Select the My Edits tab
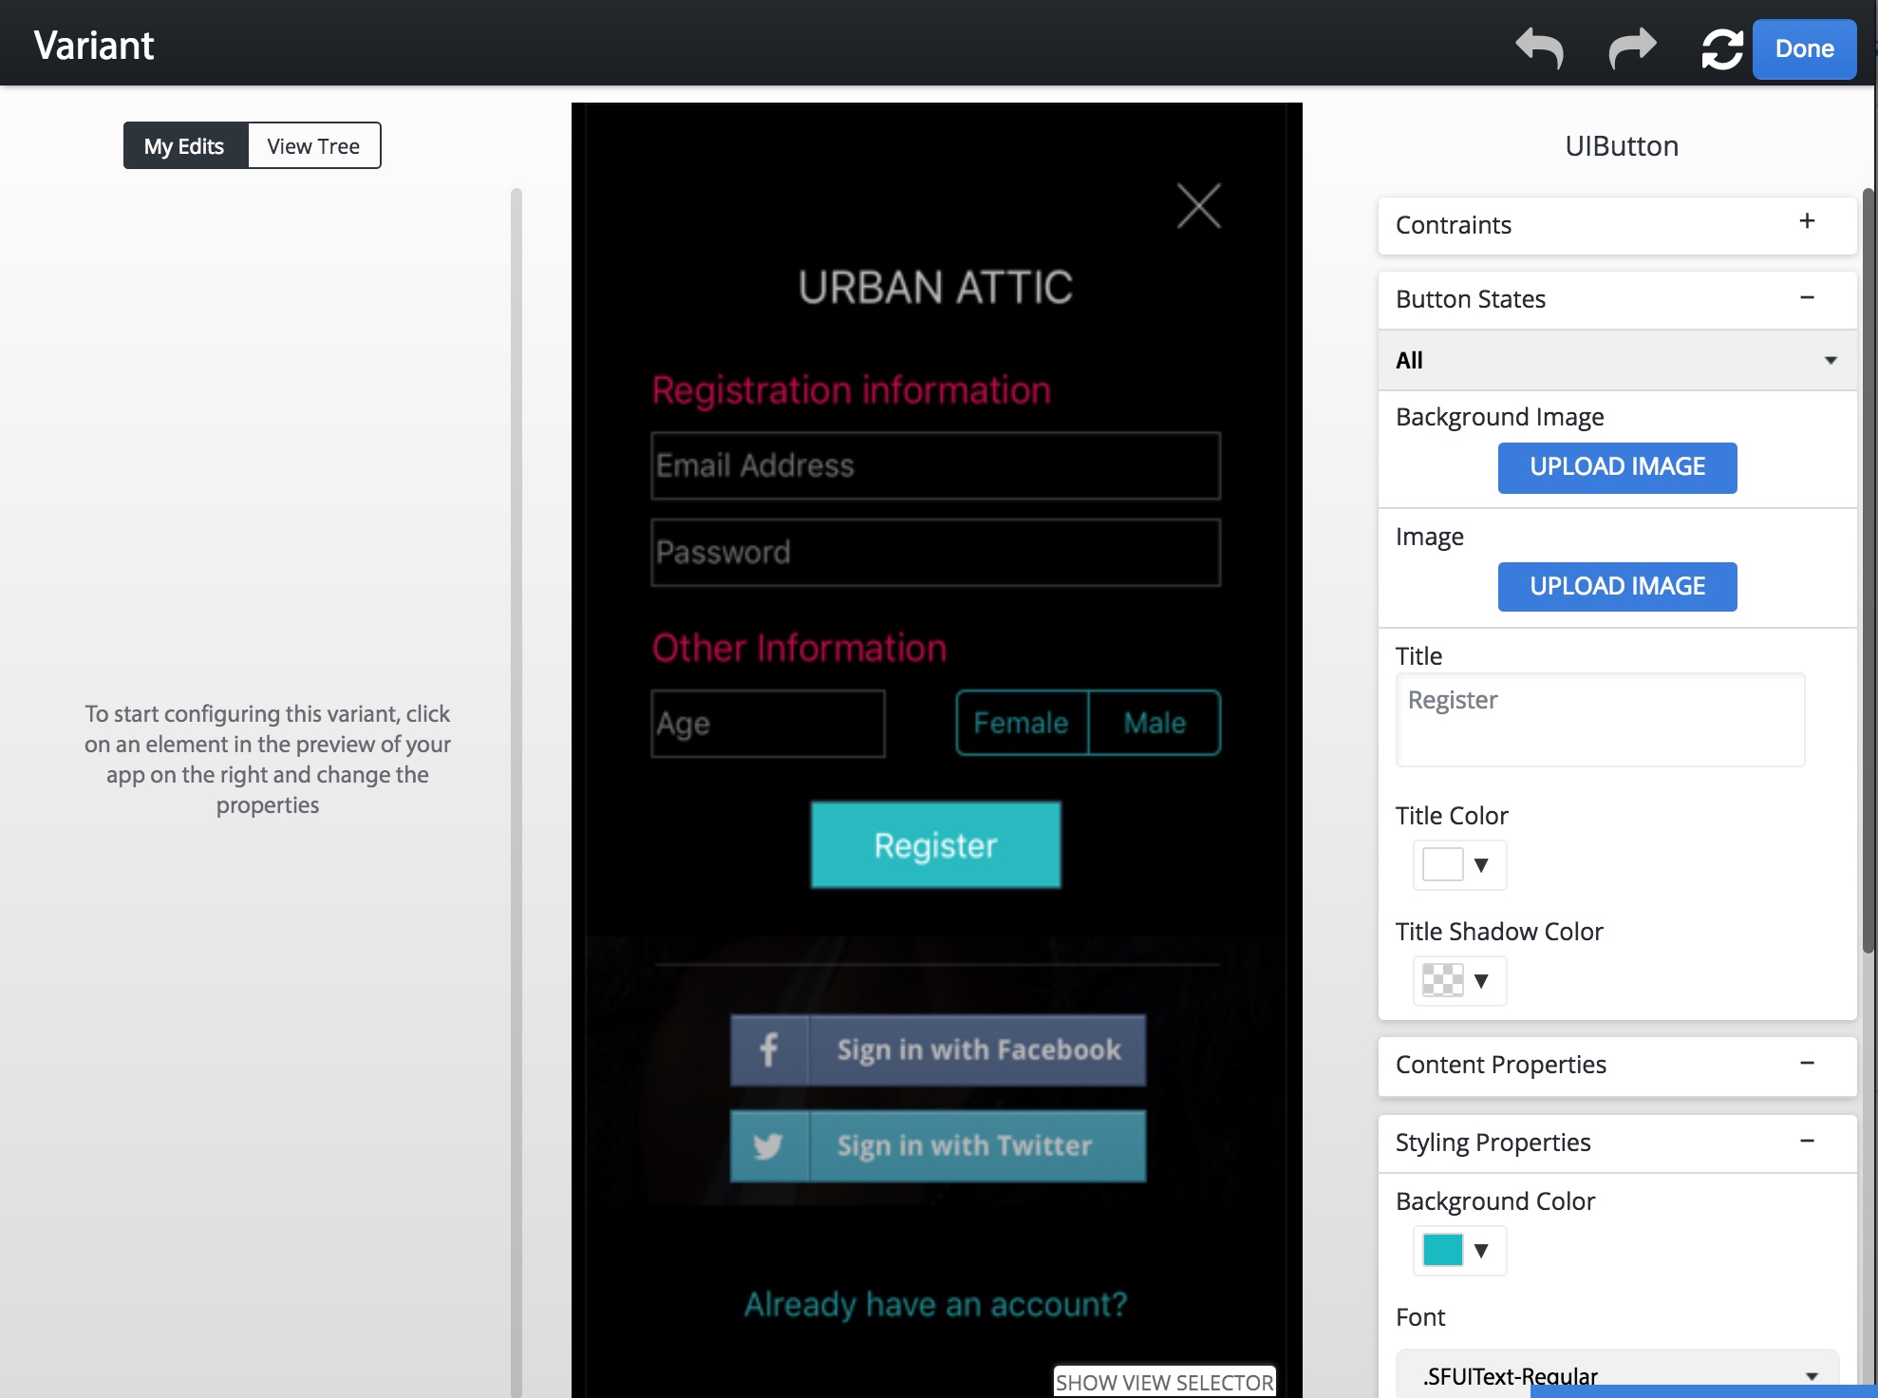The width and height of the screenshot is (1878, 1398). pyautogui.click(x=183, y=144)
